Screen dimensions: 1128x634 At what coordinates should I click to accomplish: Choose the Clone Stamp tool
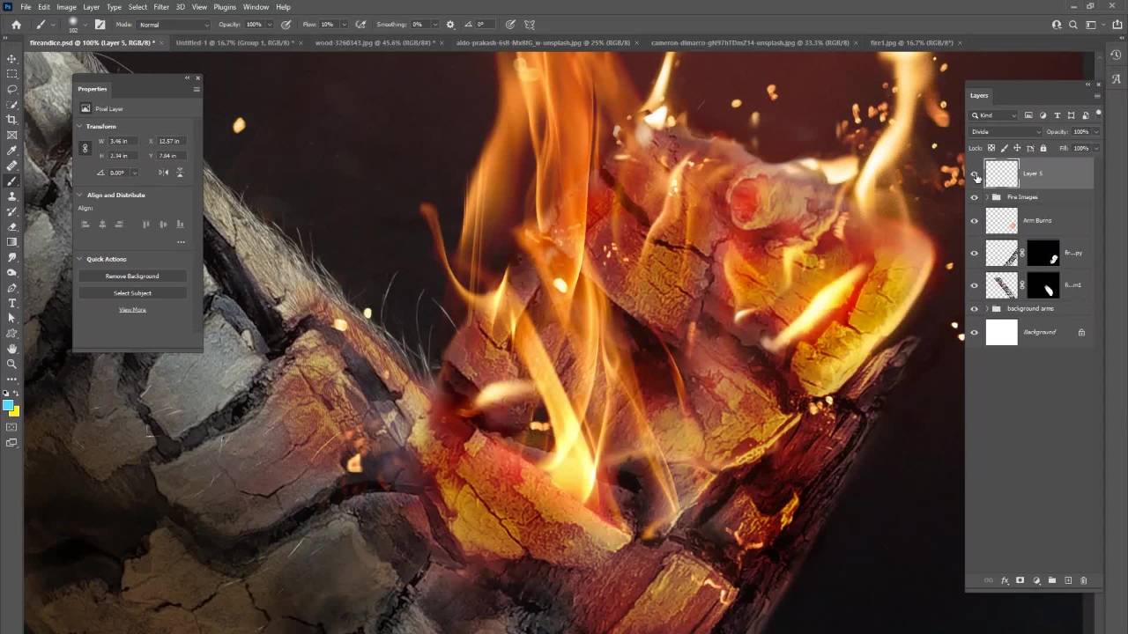tap(11, 196)
